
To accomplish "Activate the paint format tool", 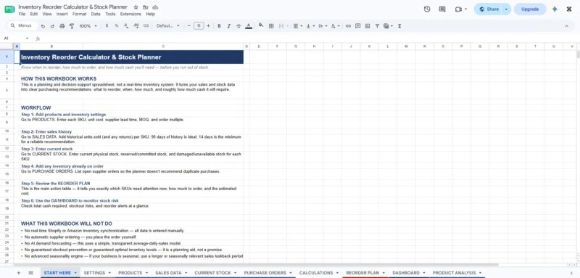I will [72, 26].
